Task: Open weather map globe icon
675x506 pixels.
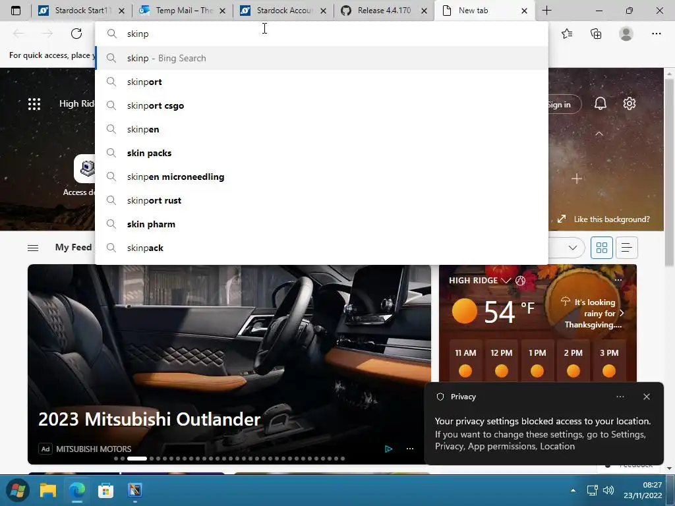Action: pos(521,281)
